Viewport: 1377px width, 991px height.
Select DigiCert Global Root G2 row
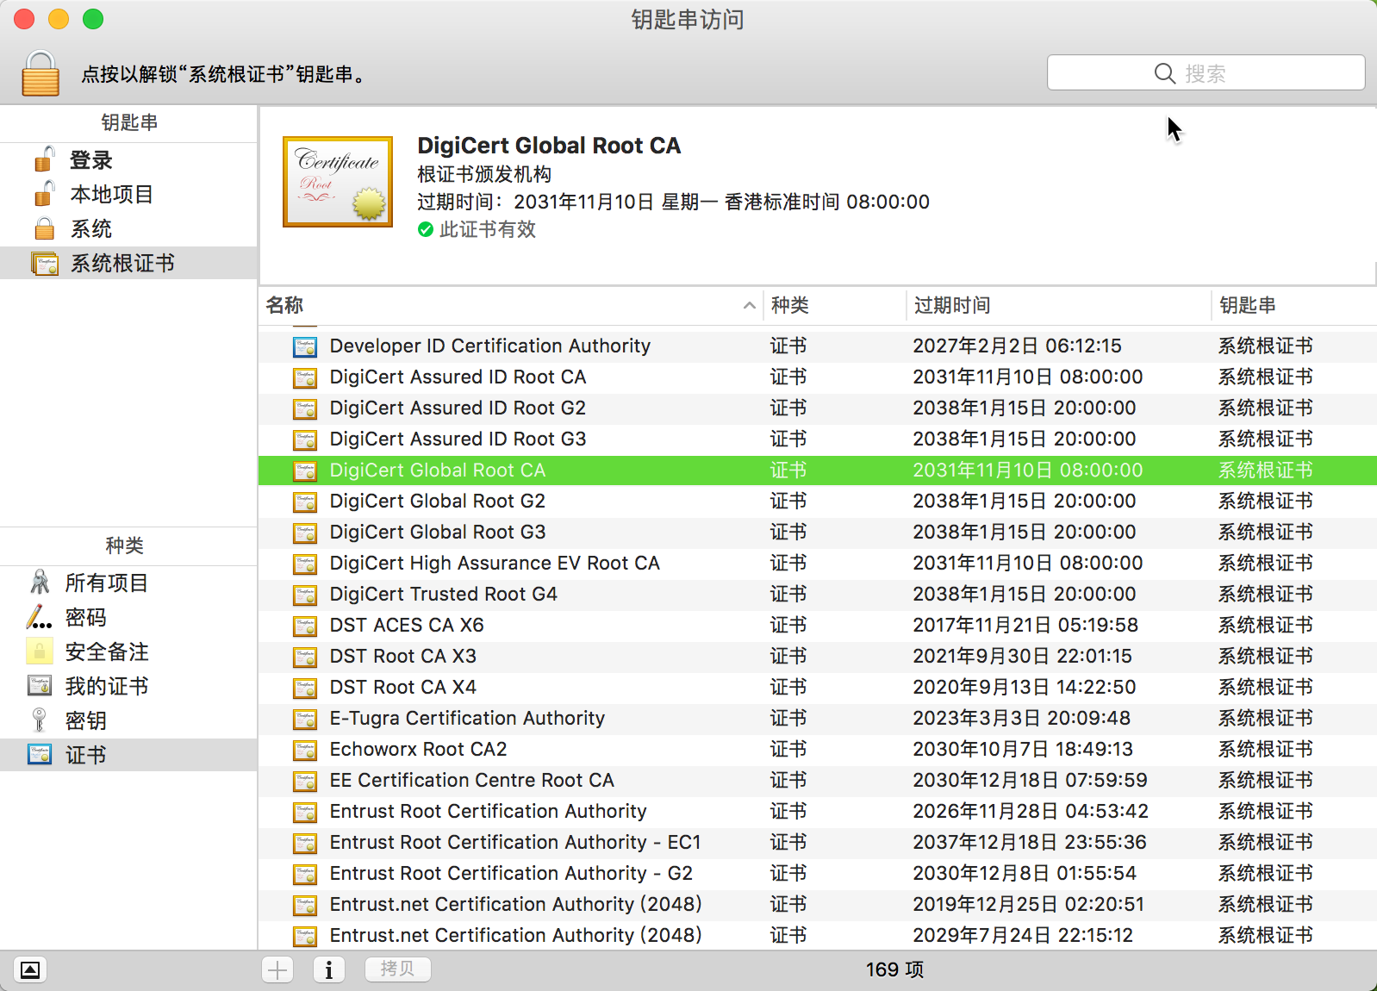(818, 502)
